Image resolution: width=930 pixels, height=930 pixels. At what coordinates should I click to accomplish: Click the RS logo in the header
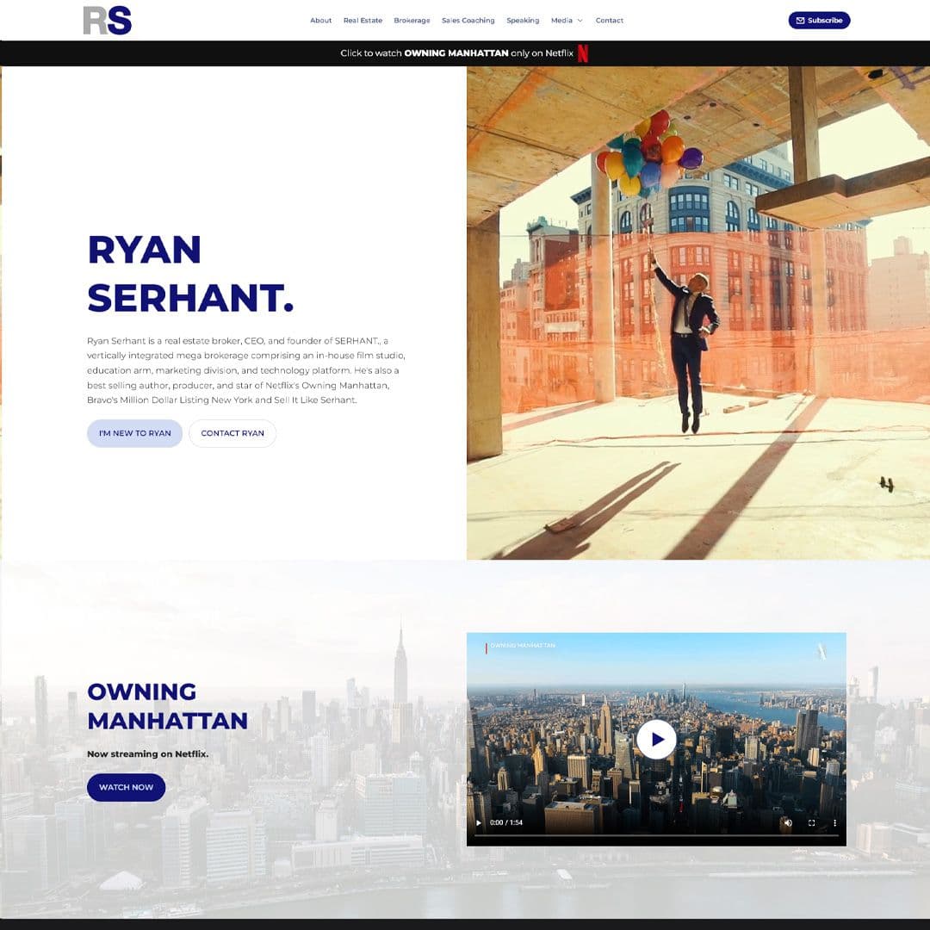pyautogui.click(x=107, y=20)
